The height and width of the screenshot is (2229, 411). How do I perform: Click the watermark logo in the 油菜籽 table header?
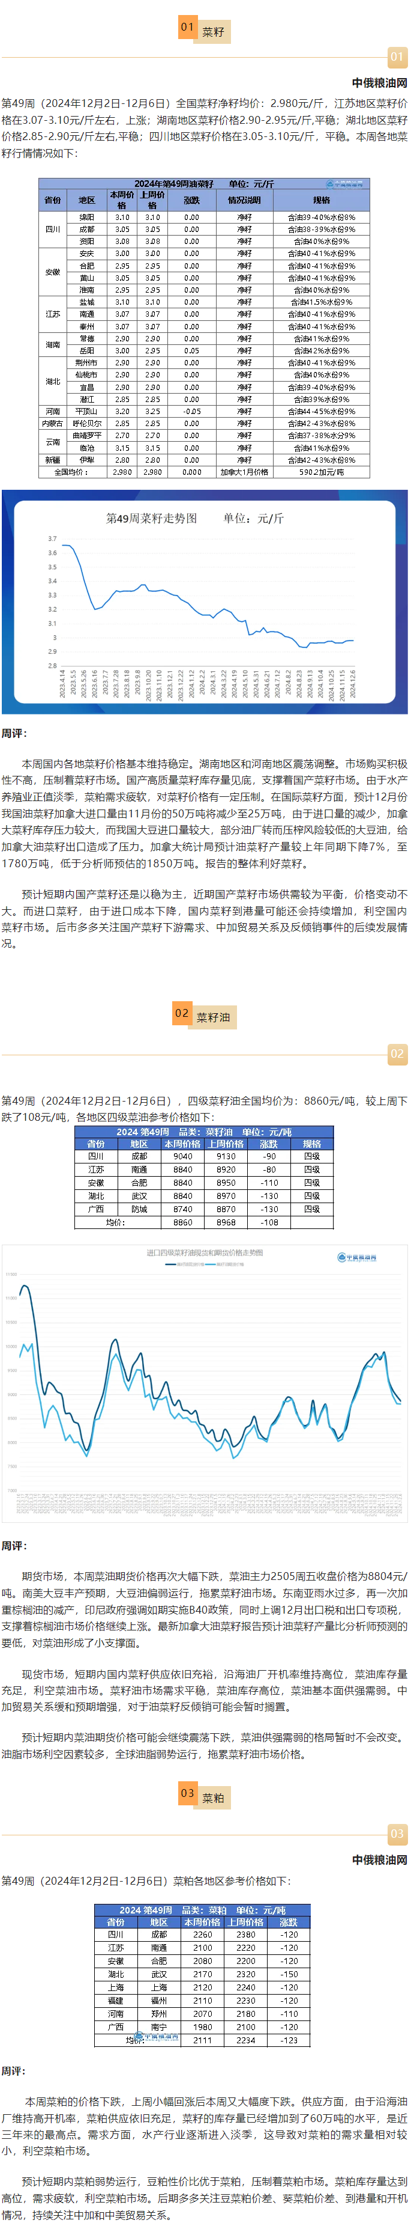pyautogui.click(x=344, y=183)
